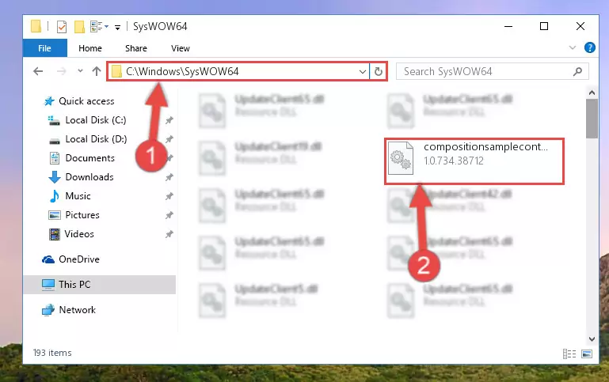Click the pin icon next to Local Disk (C:)
The width and height of the screenshot is (609, 382).
tap(169, 121)
